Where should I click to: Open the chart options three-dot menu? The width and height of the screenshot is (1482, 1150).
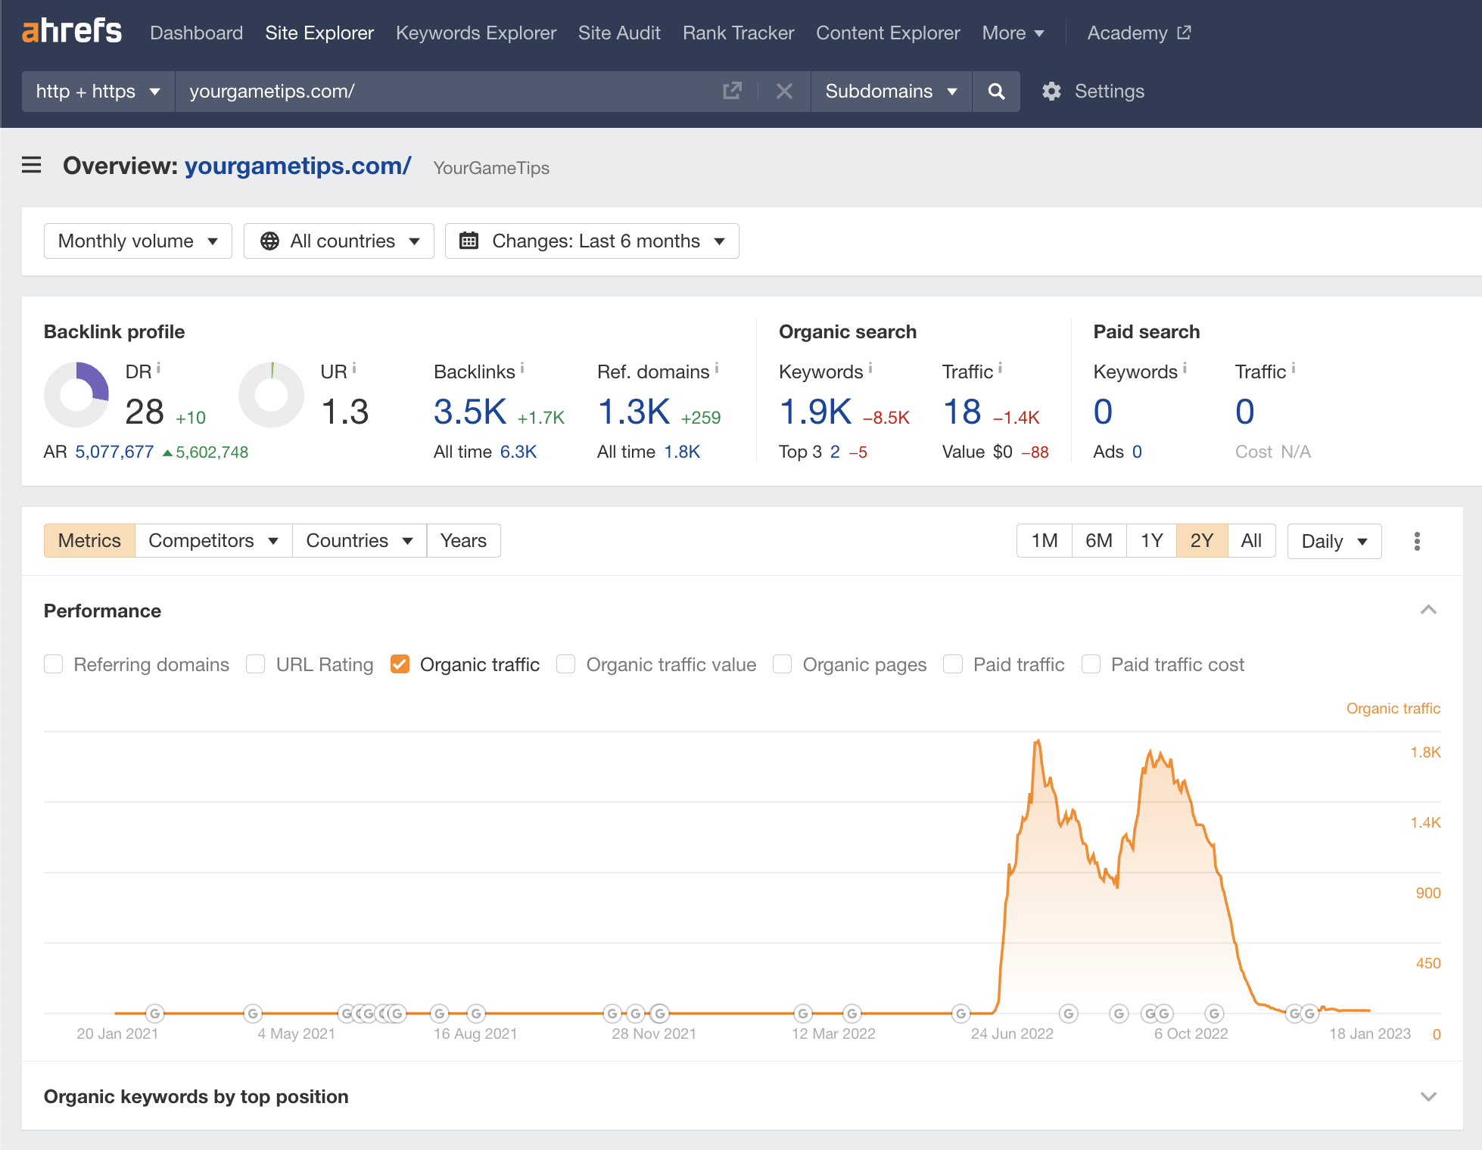click(x=1417, y=541)
